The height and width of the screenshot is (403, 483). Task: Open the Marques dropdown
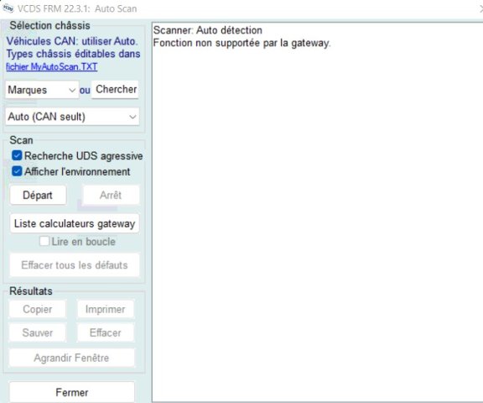point(42,90)
